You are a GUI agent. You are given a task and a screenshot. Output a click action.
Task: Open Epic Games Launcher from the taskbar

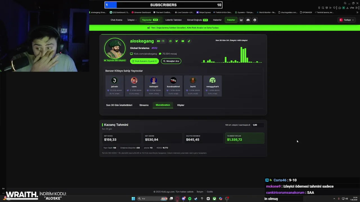(202, 199)
